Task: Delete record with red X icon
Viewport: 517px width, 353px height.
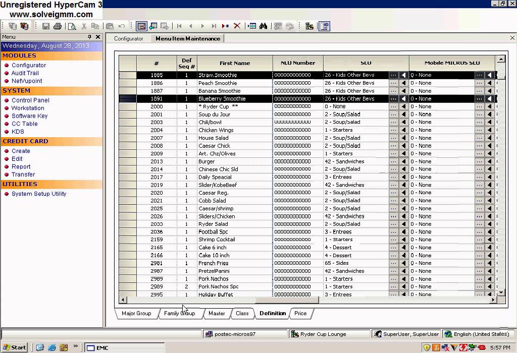Action: point(237,26)
